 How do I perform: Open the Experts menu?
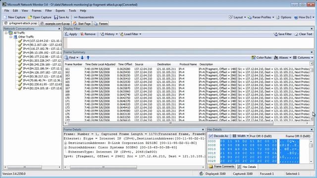[x=60, y=11]
